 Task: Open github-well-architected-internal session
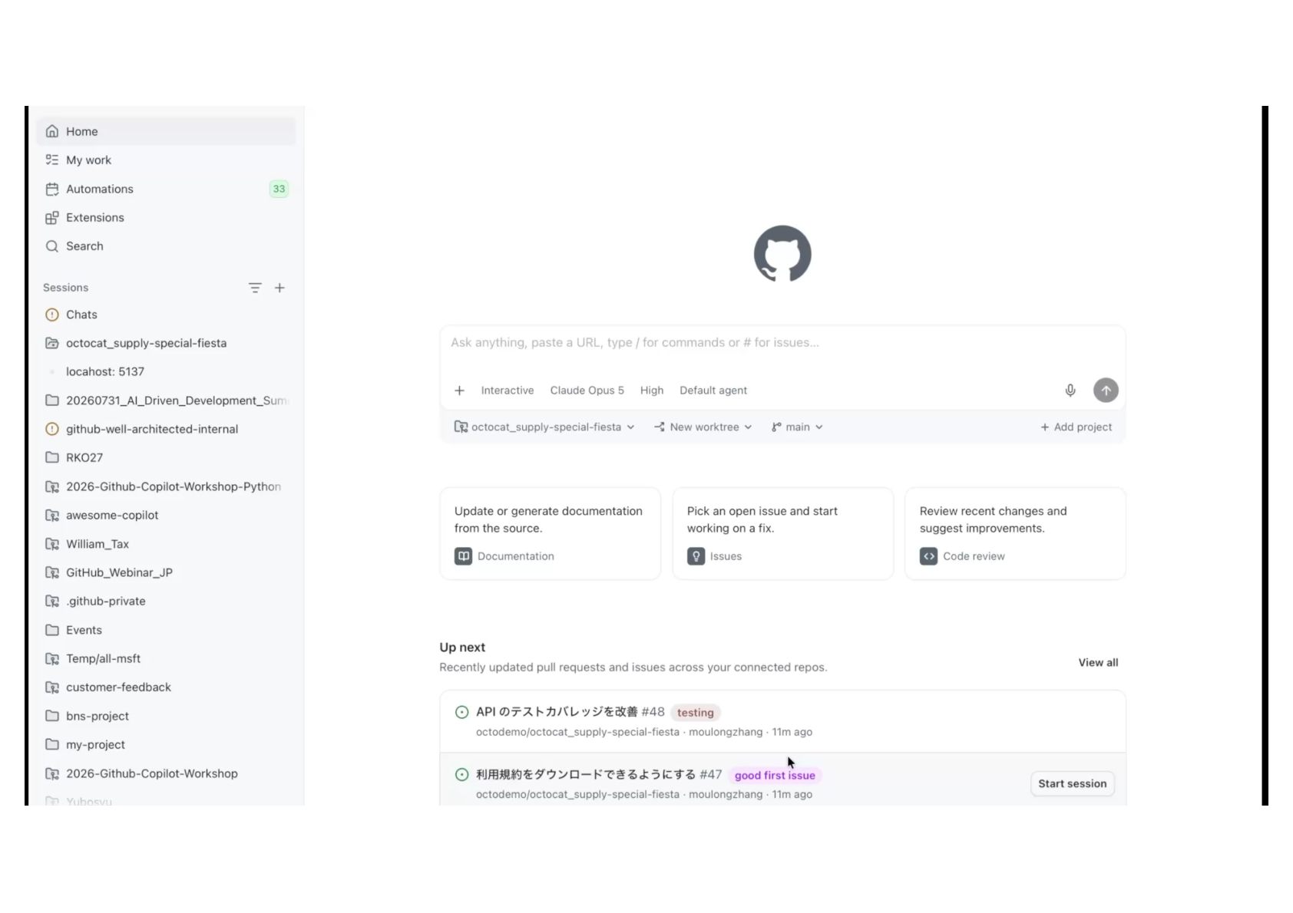click(x=165, y=429)
